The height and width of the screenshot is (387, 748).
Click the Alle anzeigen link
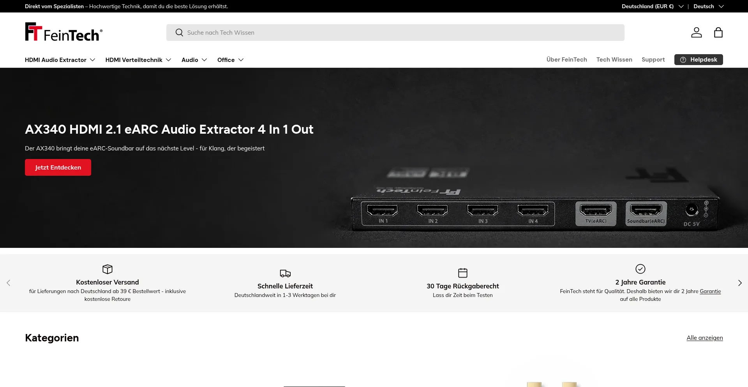pos(705,338)
